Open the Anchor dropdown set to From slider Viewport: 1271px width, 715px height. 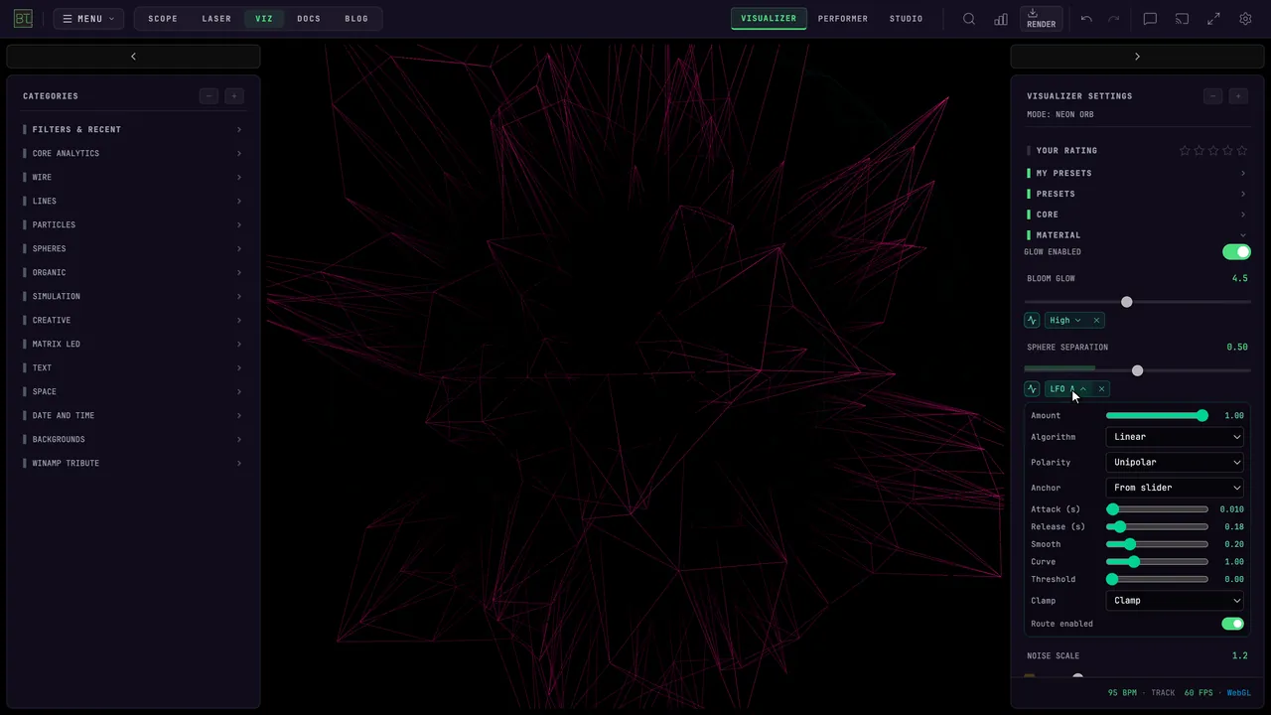click(1175, 488)
